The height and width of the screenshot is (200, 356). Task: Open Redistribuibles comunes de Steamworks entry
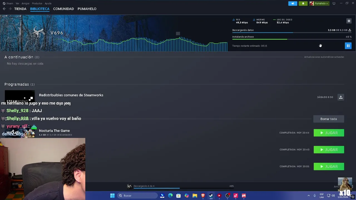(71, 95)
